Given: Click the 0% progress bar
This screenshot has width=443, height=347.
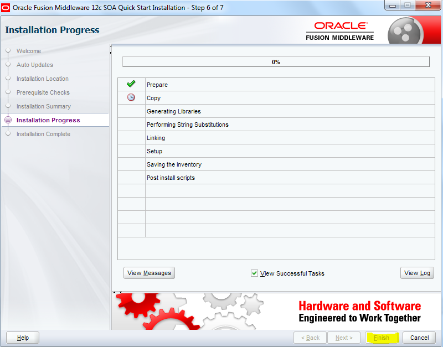Looking at the screenshot, I should point(275,61).
